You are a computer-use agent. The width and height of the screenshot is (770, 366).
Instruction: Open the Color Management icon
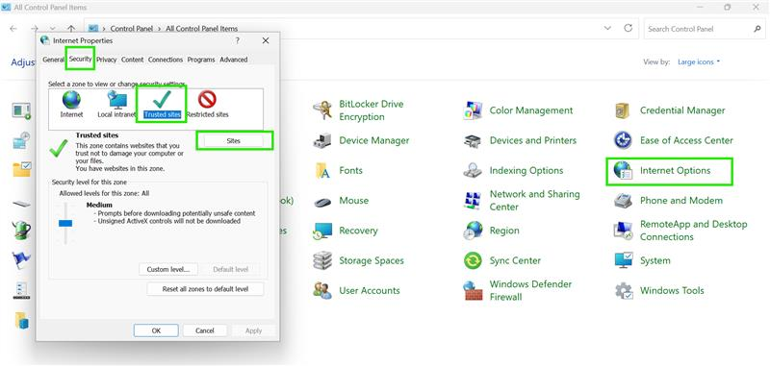pyautogui.click(x=473, y=110)
